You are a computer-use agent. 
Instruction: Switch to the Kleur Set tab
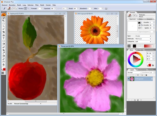140,50
